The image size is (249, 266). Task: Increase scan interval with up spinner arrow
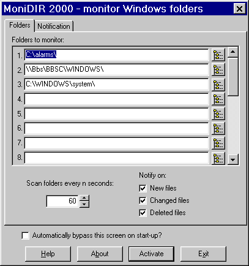[84, 198]
